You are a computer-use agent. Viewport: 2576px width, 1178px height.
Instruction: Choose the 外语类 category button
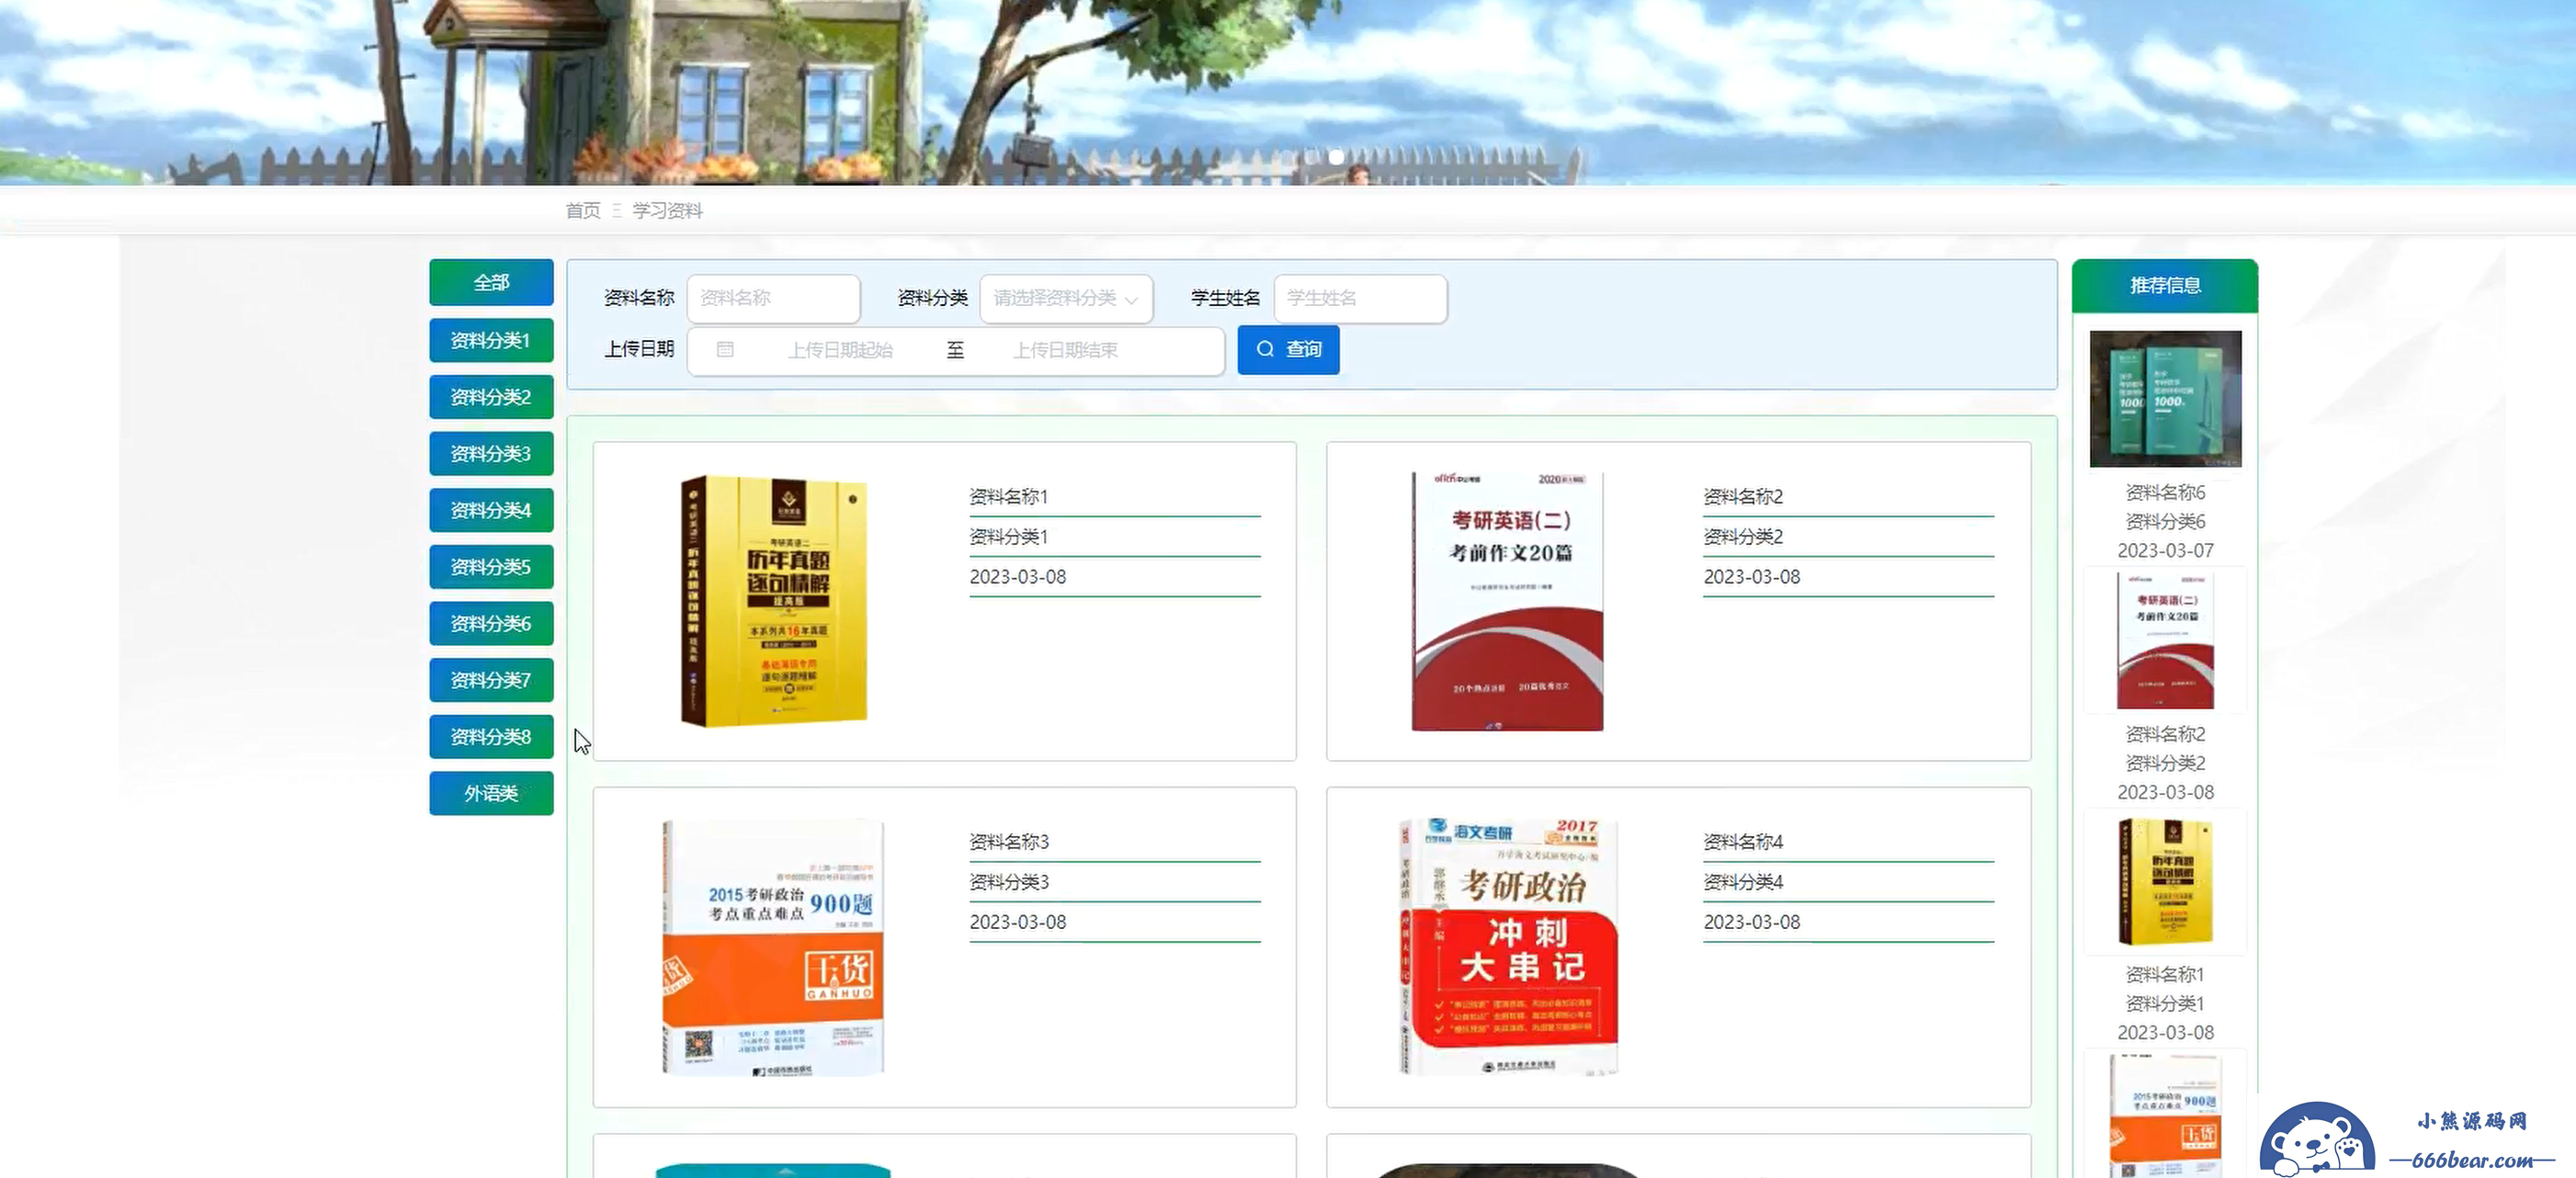(491, 794)
